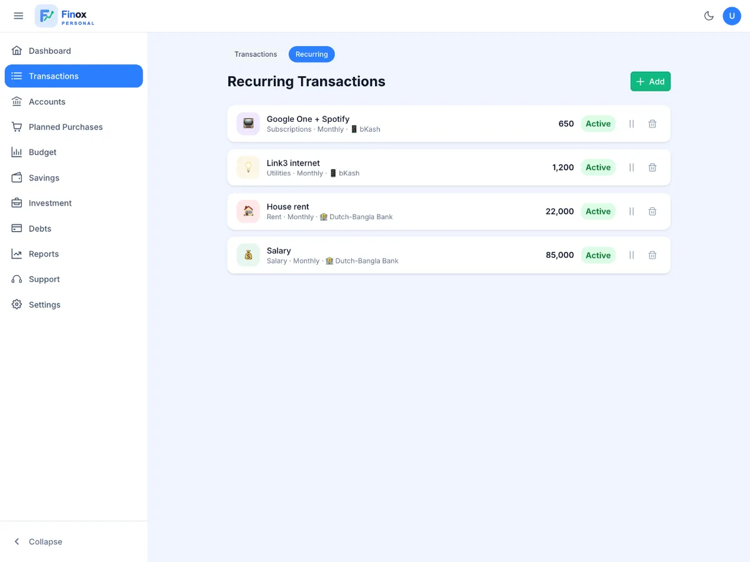Viewport: 750px width, 562px height.
Task: Open the Google One + Spotify entry title
Action: tap(308, 119)
